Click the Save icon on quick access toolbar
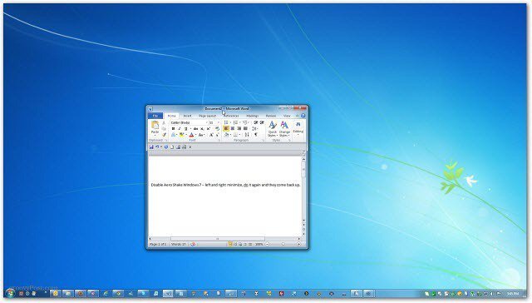This screenshot has height=303, width=532. point(151,147)
